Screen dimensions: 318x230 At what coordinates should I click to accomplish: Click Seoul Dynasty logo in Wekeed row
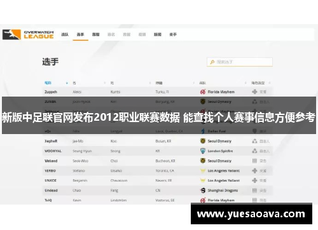[203, 161]
